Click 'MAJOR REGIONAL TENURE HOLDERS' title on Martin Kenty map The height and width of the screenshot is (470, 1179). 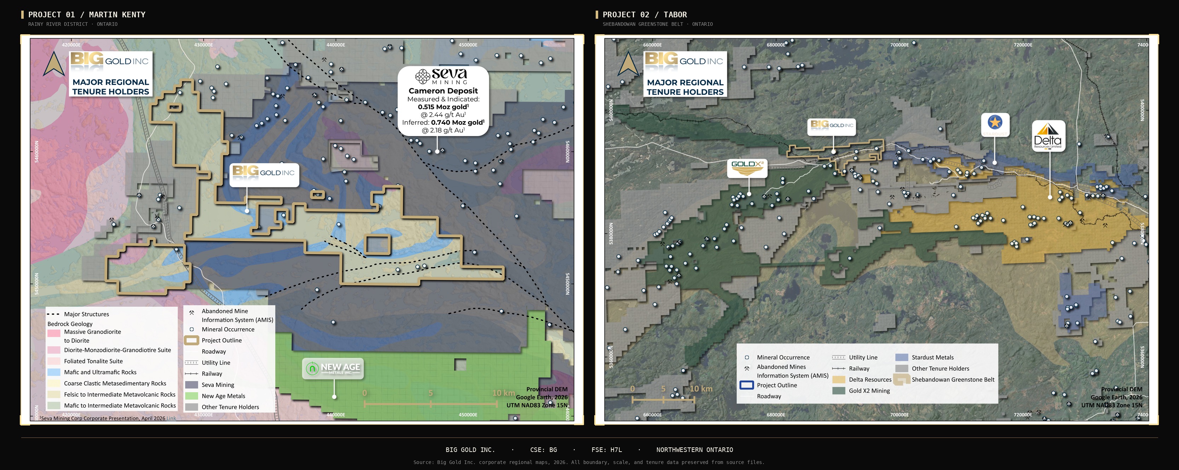(111, 87)
